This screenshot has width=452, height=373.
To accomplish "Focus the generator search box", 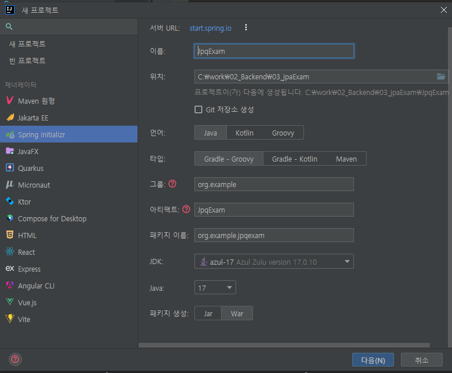I will pos(68,27).
